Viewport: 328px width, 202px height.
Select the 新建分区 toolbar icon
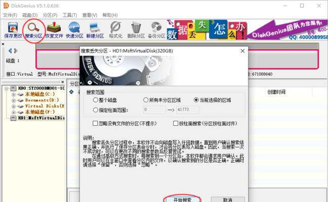coord(95,30)
